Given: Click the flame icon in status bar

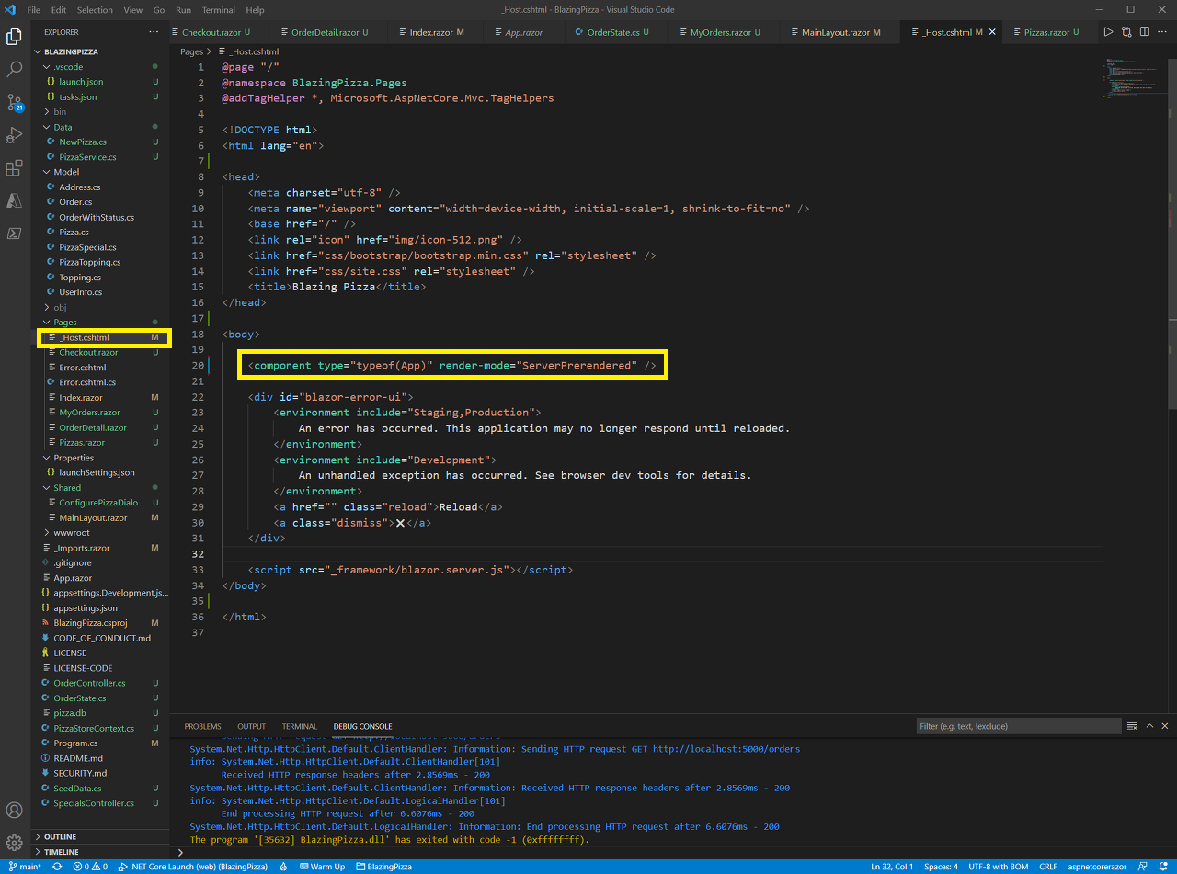Looking at the screenshot, I should tap(283, 867).
